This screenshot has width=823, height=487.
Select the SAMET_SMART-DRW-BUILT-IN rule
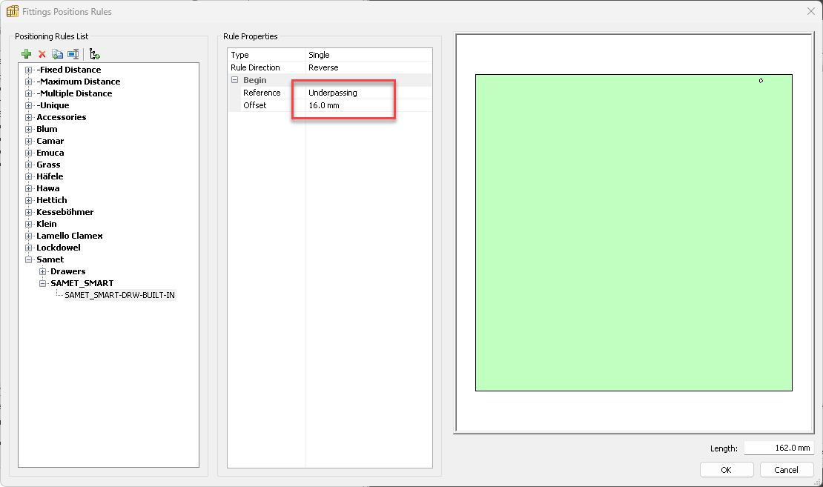click(119, 295)
